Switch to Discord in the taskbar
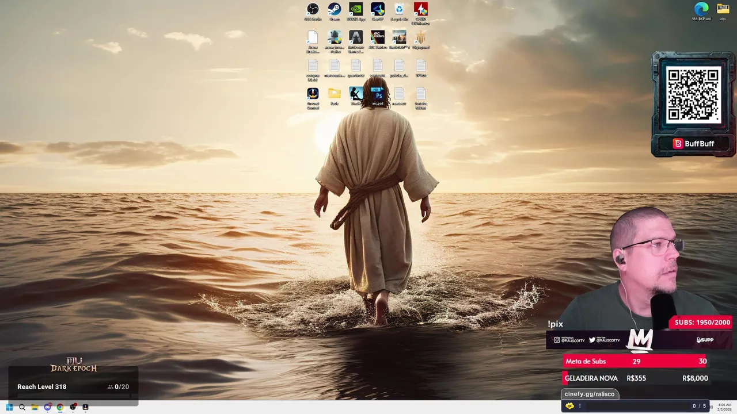 coord(47,407)
